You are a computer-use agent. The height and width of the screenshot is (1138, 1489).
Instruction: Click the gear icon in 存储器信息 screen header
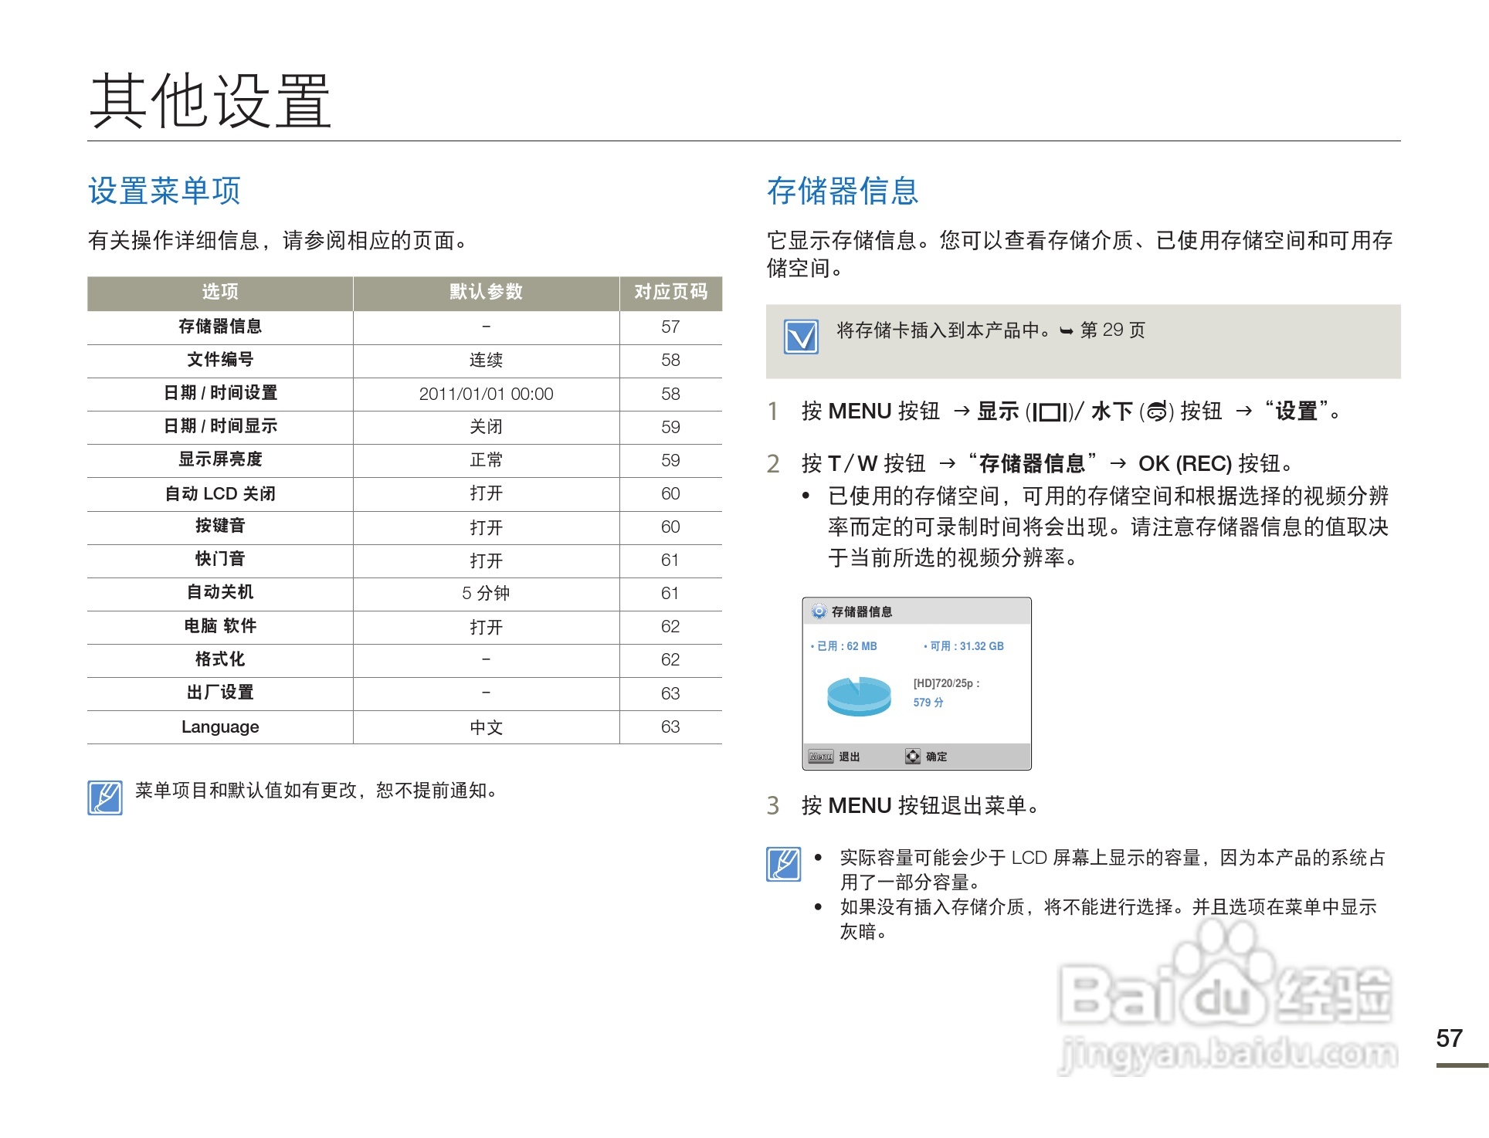(x=819, y=611)
